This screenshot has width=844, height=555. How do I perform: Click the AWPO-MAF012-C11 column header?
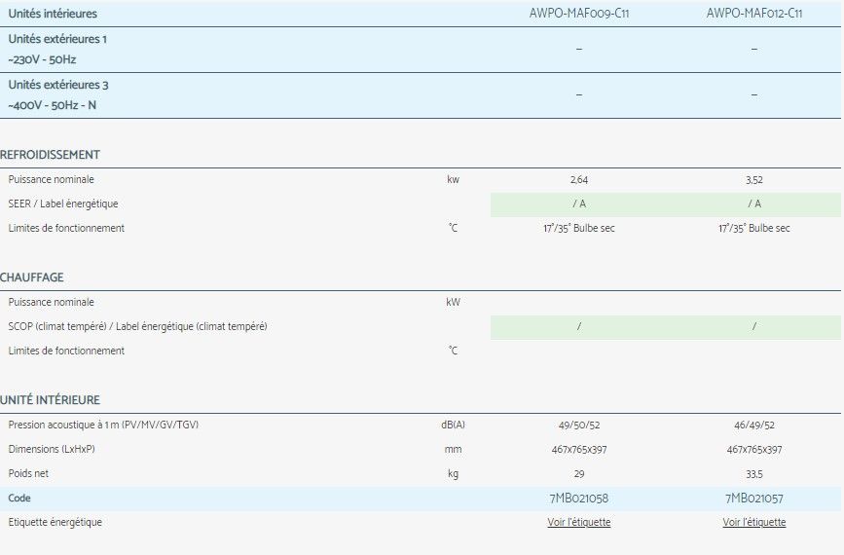point(753,14)
